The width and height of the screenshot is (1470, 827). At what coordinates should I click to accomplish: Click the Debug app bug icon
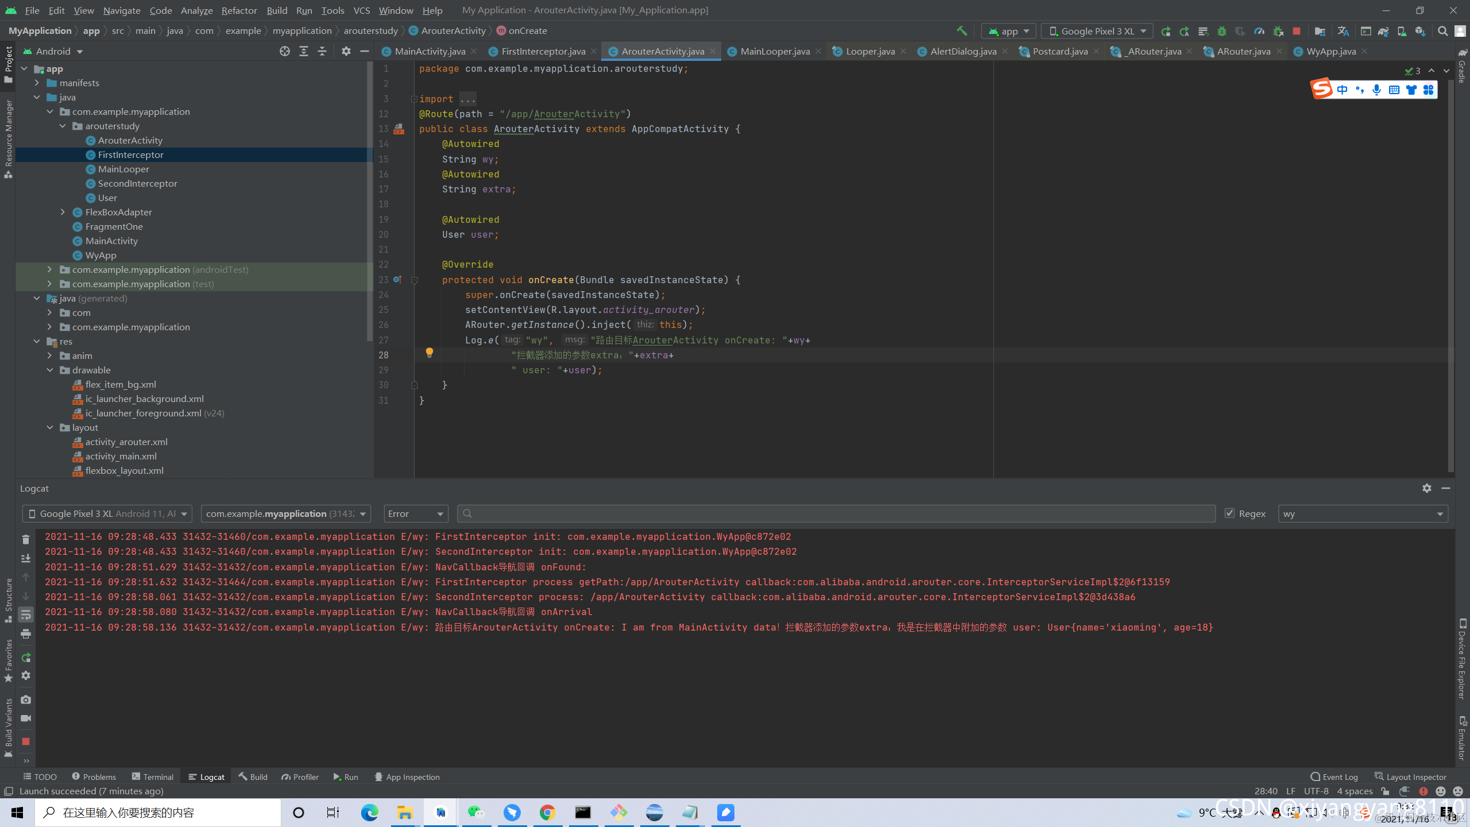1221,31
